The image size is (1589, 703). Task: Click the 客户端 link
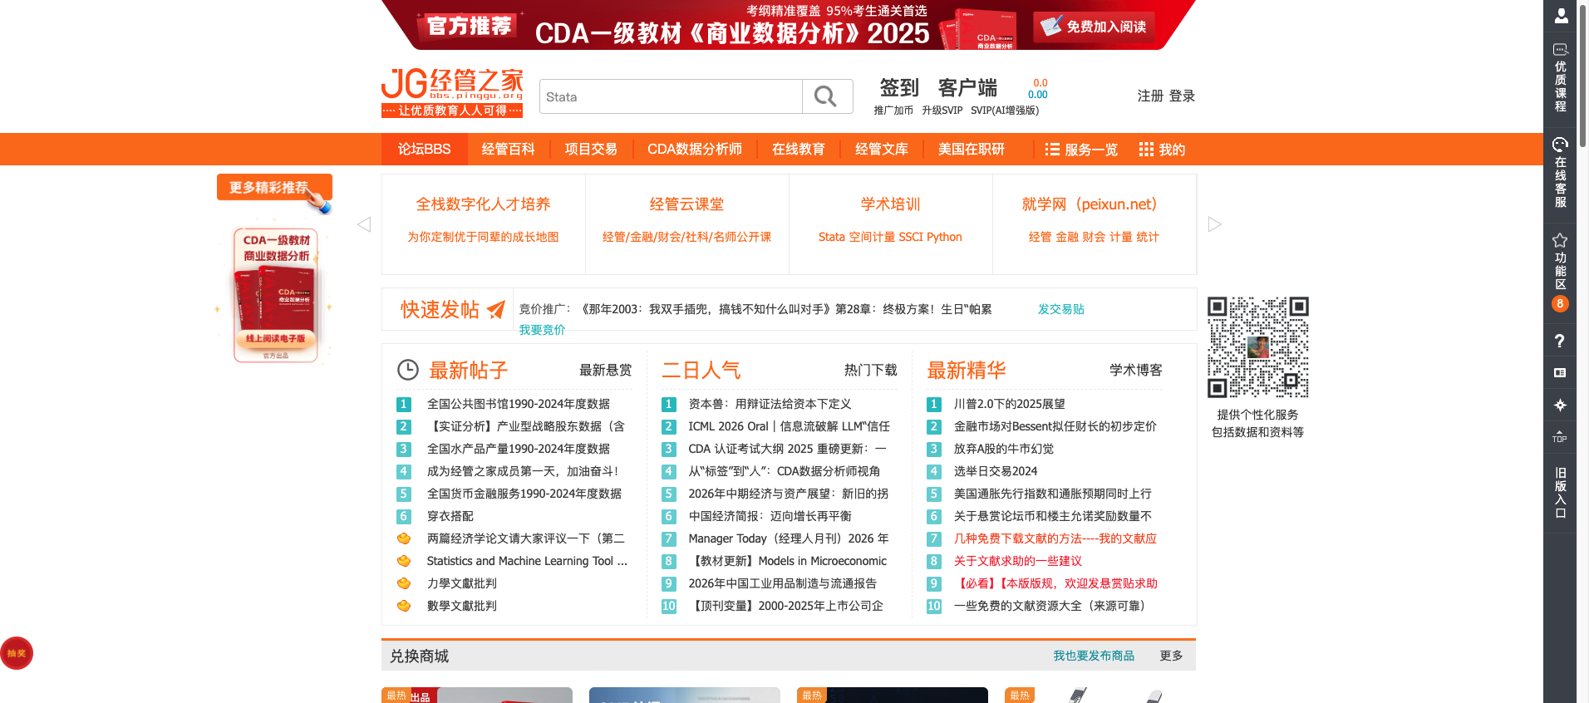pos(967,87)
